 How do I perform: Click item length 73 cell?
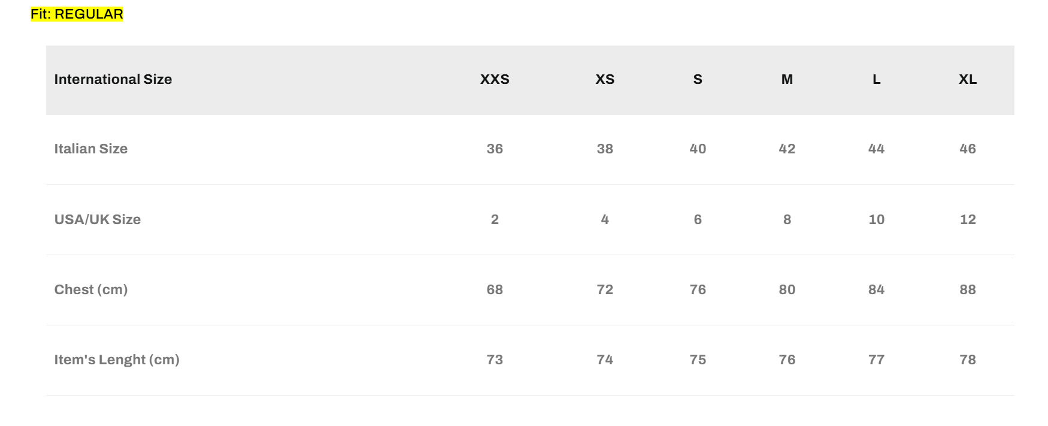495,359
